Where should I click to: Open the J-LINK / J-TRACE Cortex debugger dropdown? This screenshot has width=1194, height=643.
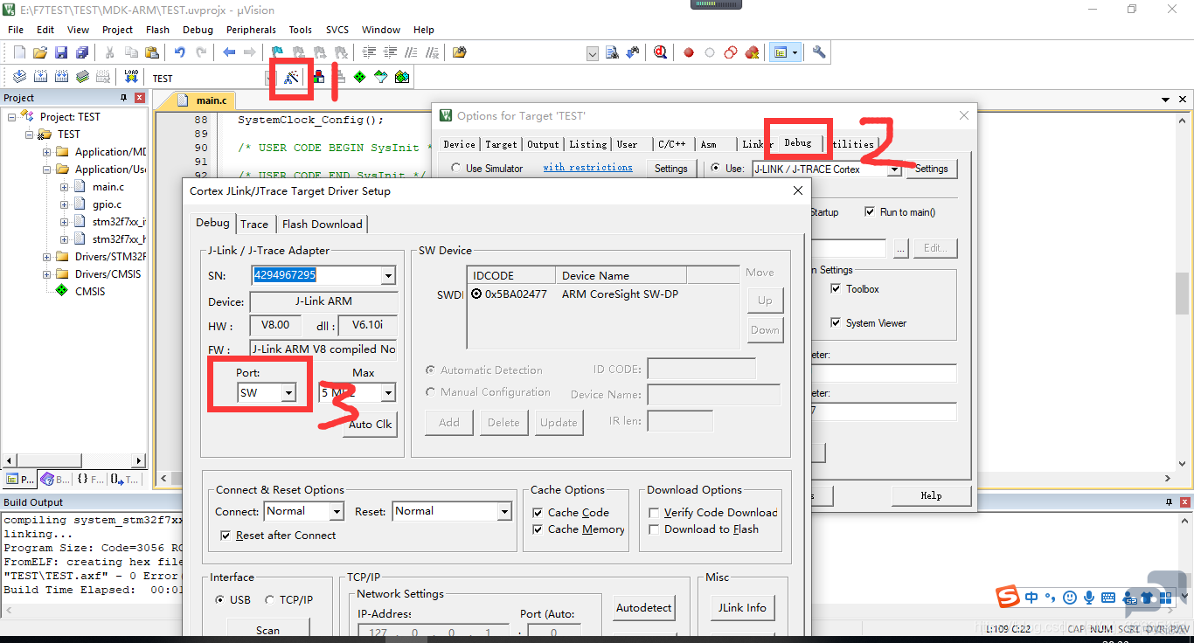point(893,169)
